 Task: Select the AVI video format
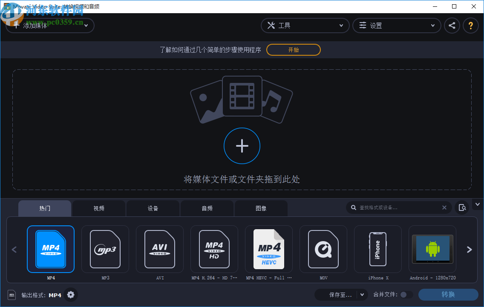click(160, 249)
